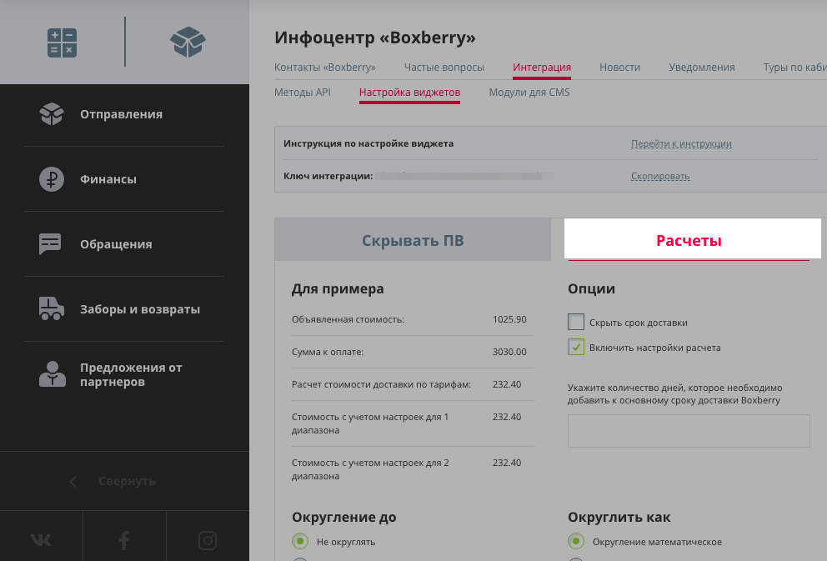Select Настройка виджетов subtab
Image resolution: width=827 pixels, height=561 pixels.
(410, 93)
